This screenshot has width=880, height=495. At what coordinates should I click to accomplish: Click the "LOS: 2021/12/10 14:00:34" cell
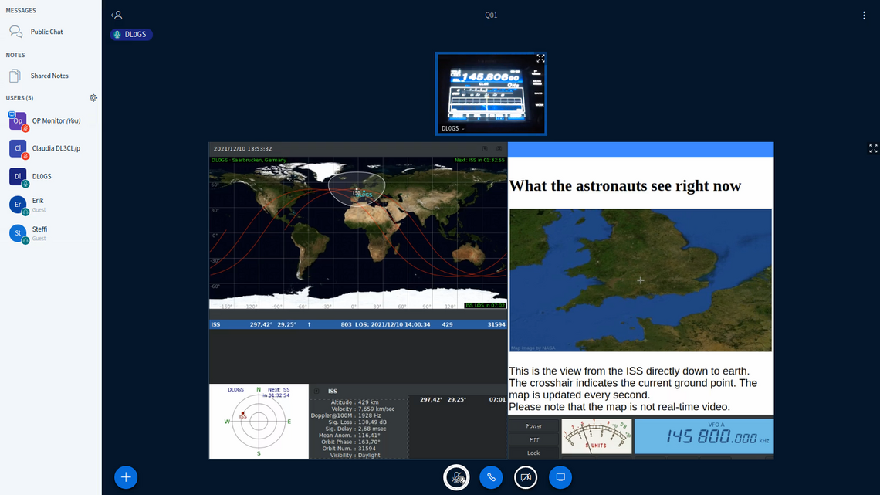coord(393,324)
